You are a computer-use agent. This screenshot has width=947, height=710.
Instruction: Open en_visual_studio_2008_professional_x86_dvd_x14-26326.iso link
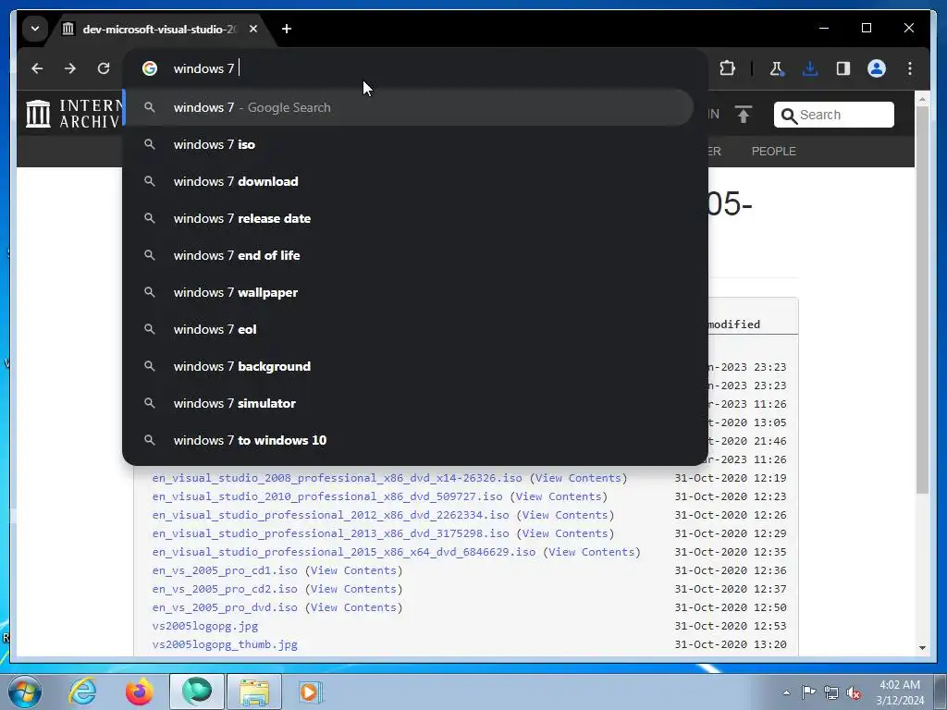coord(337,478)
